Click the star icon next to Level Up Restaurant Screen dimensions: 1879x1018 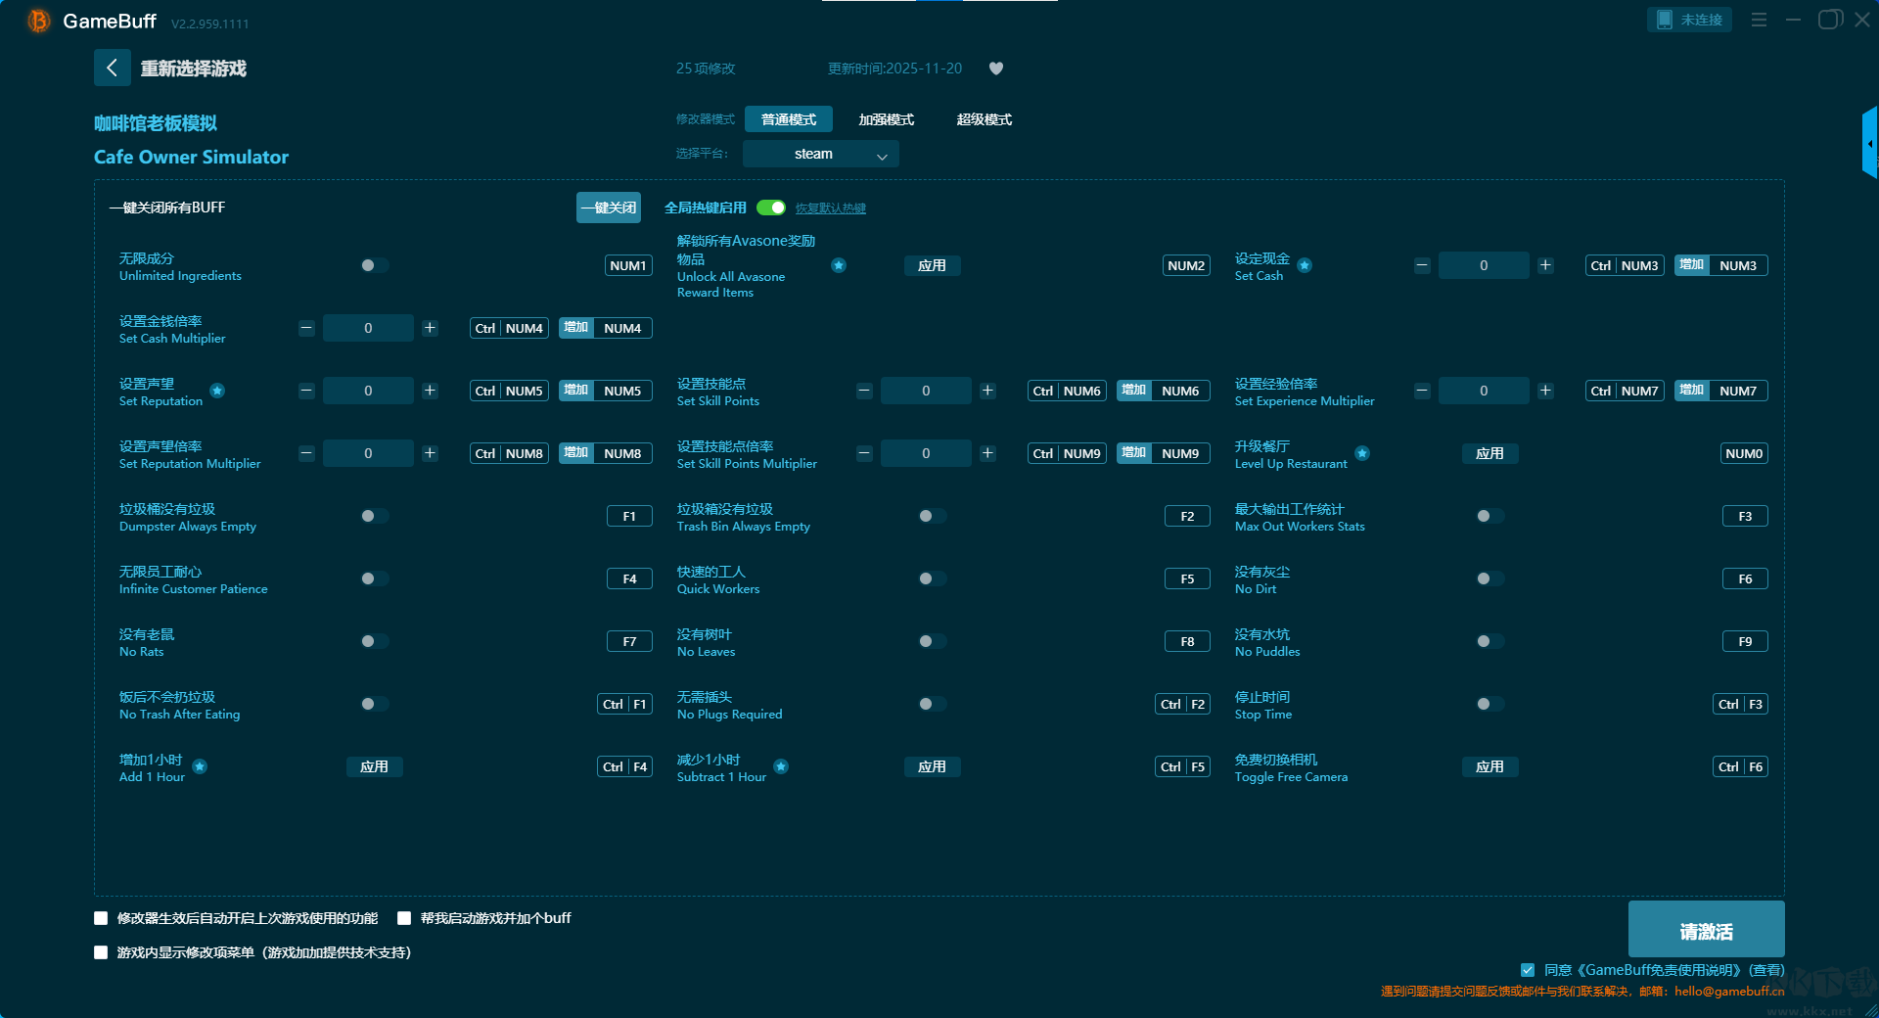pos(1362,453)
